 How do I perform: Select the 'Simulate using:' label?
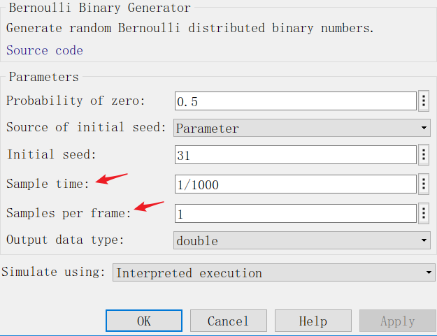[53, 272]
